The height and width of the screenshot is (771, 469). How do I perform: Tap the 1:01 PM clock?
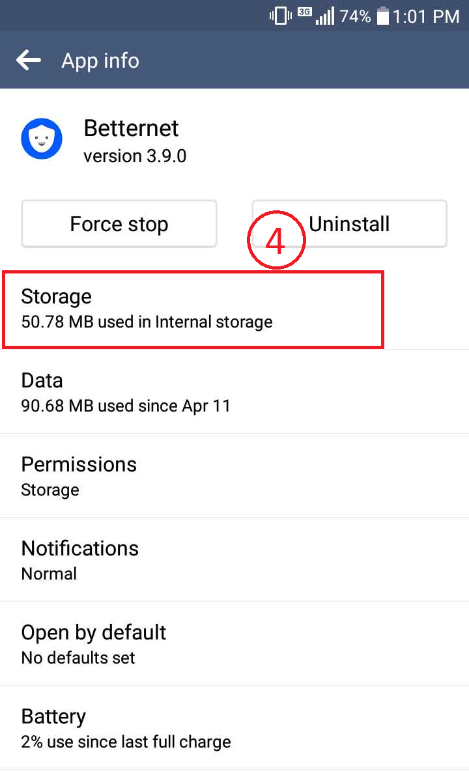[x=426, y=16]
